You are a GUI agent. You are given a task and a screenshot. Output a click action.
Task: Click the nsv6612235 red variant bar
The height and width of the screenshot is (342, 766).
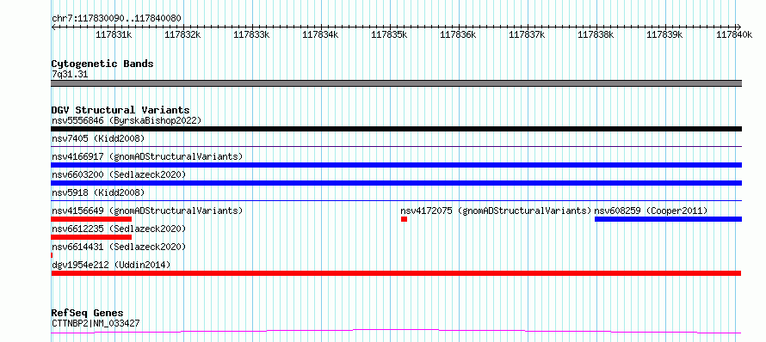pos(91,237)
